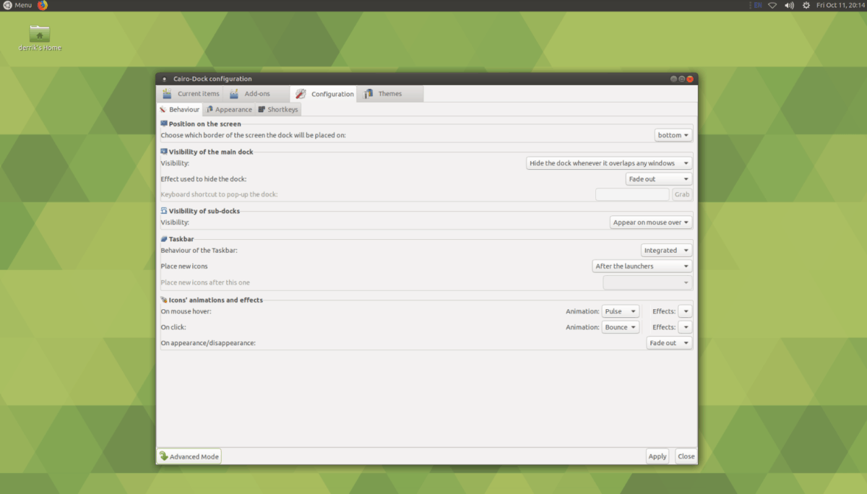Click the keyboard shortcut input field
The width and height of the screenshot is (867, 494).
click(x=632, y=194)
